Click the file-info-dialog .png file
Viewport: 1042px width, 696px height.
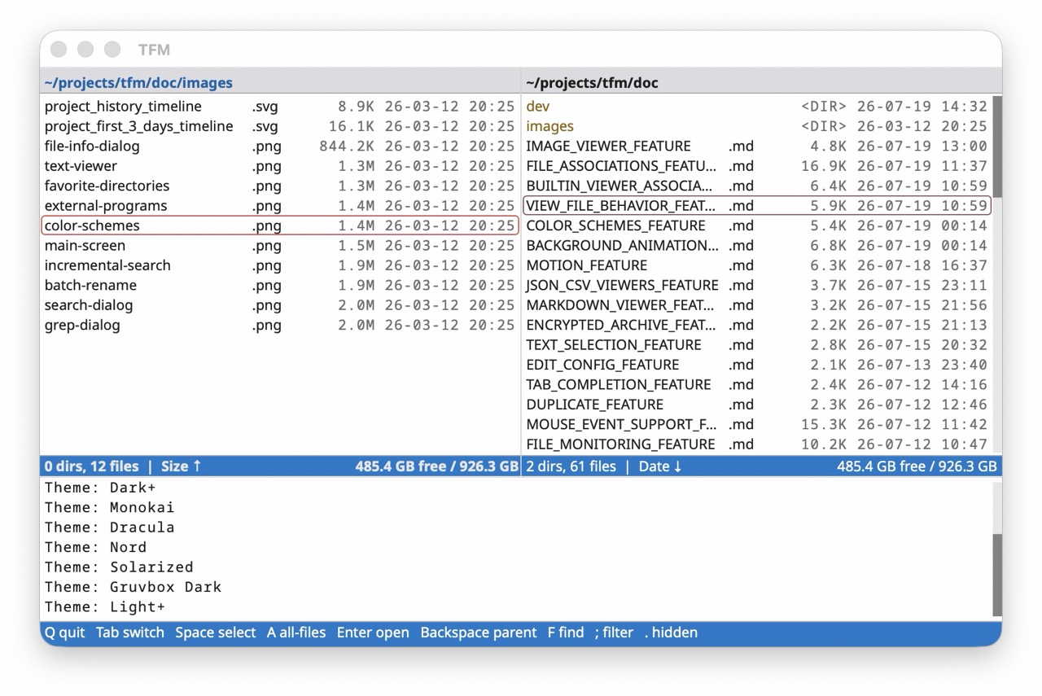(x=280, y=146)
